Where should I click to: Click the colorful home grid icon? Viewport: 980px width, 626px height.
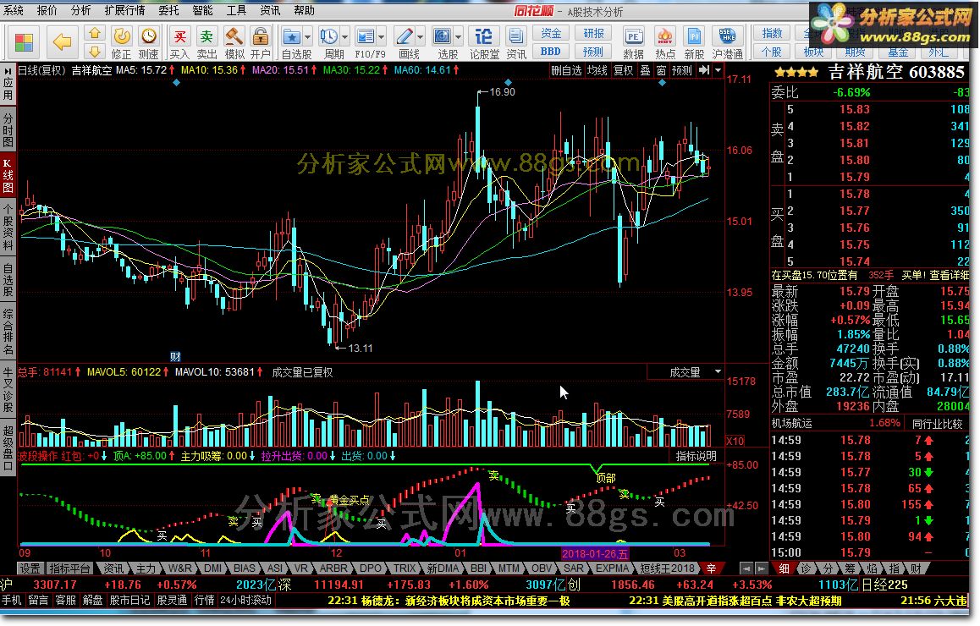tap(24, 42)
